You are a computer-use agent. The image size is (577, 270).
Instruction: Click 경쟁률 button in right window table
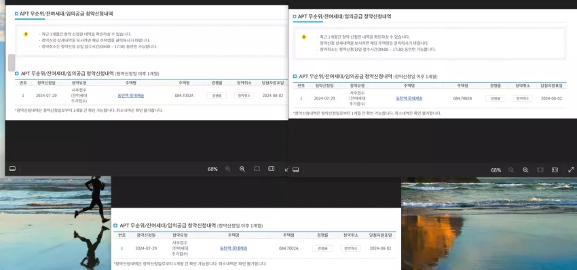[x=496, y=98]
